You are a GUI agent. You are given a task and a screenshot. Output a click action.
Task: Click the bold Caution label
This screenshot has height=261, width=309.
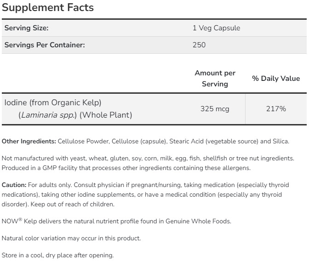(x=14, y=185)
